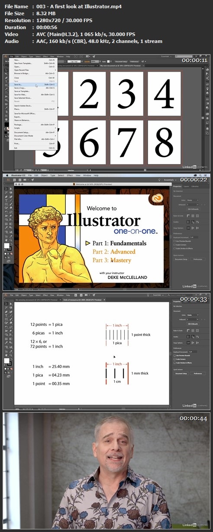The image size is (213, 532).
Task: Click white Fill swatch in 00:00:22 toolbar
Action: (6, 246)
